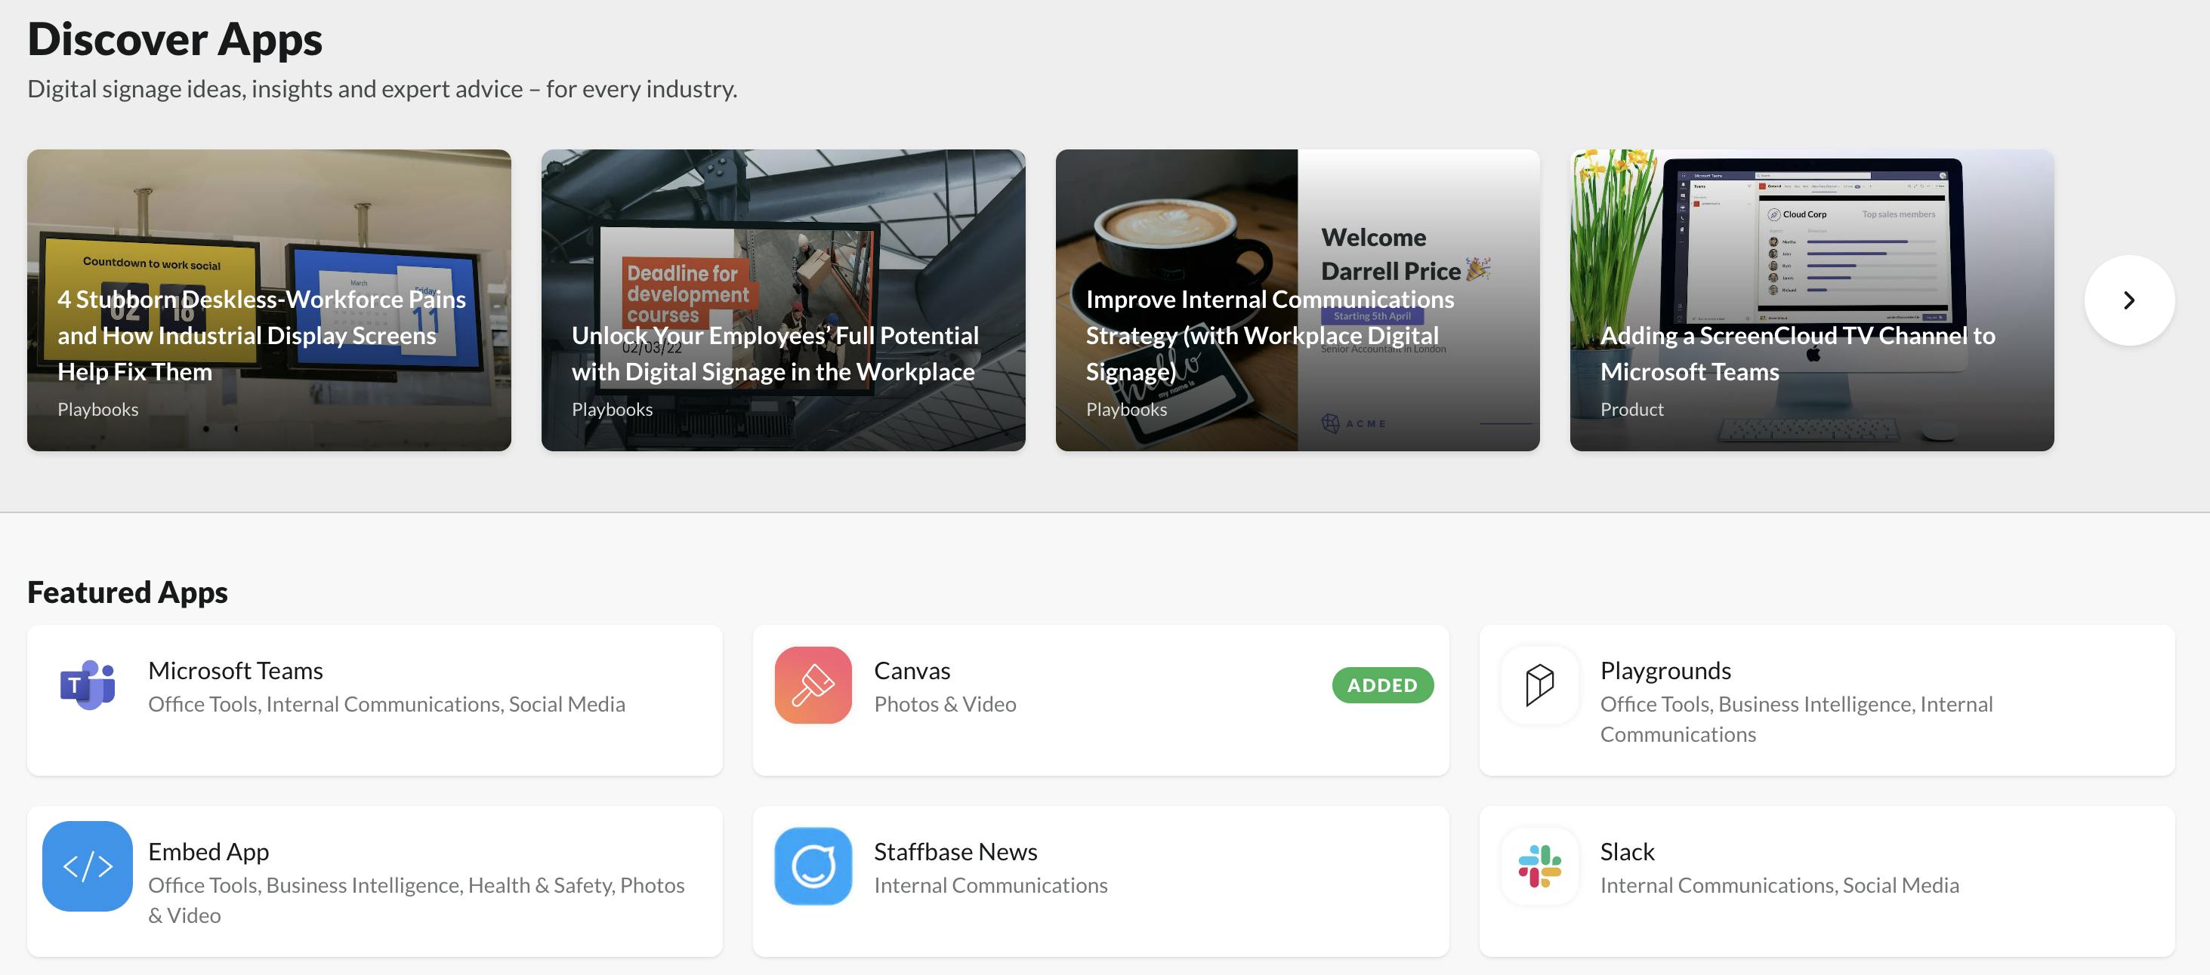
Task: Open the 'Unlock Your Employees' Full Potential' card
Action: pos(782,300)
